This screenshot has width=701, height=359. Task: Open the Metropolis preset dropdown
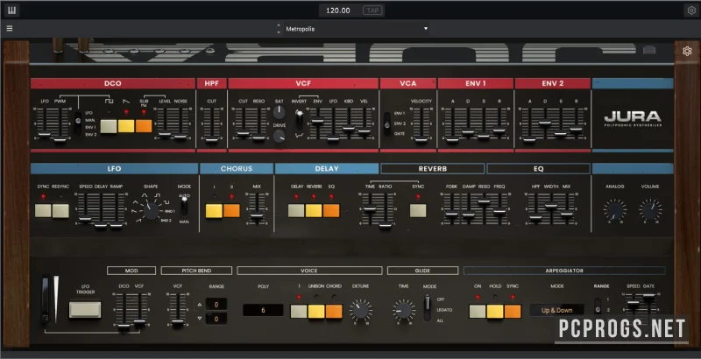[357, 29]
